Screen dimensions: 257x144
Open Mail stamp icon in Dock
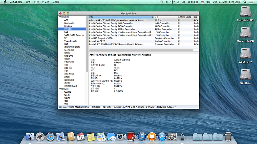(60, 137)
